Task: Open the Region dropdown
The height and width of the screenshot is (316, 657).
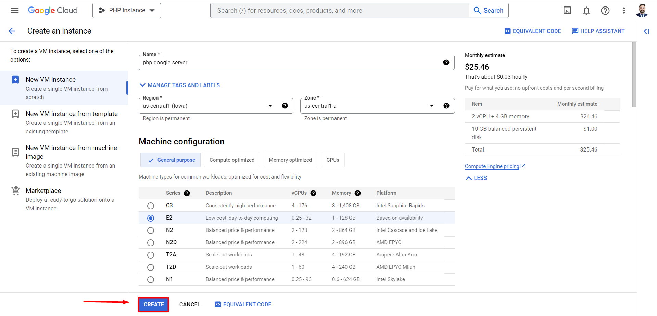Action: (216, 106)
